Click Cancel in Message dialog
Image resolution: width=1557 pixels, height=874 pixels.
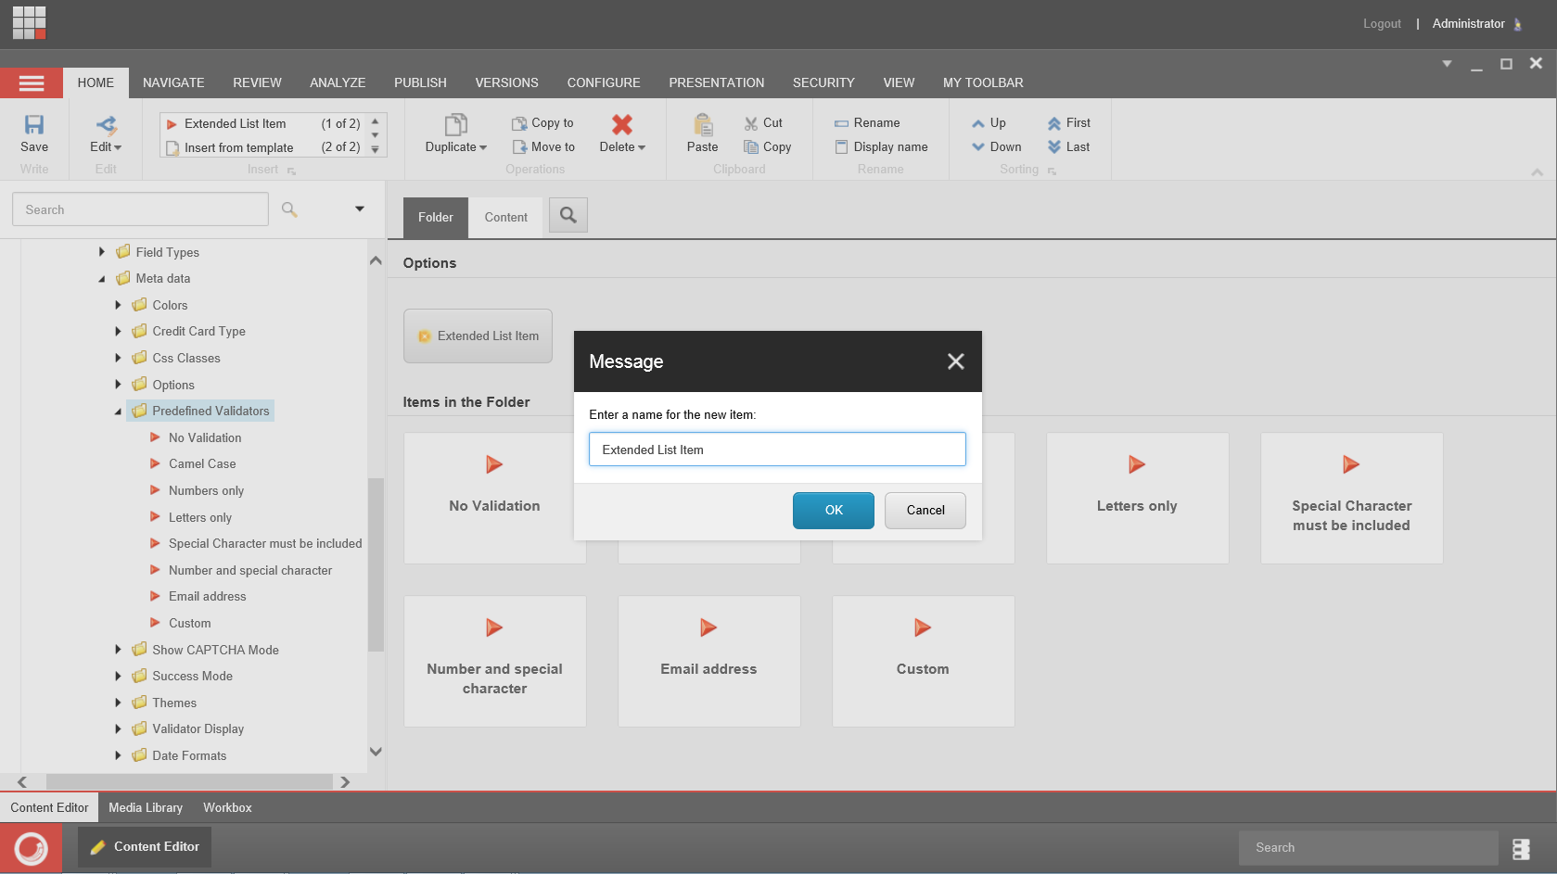point(925,511)
